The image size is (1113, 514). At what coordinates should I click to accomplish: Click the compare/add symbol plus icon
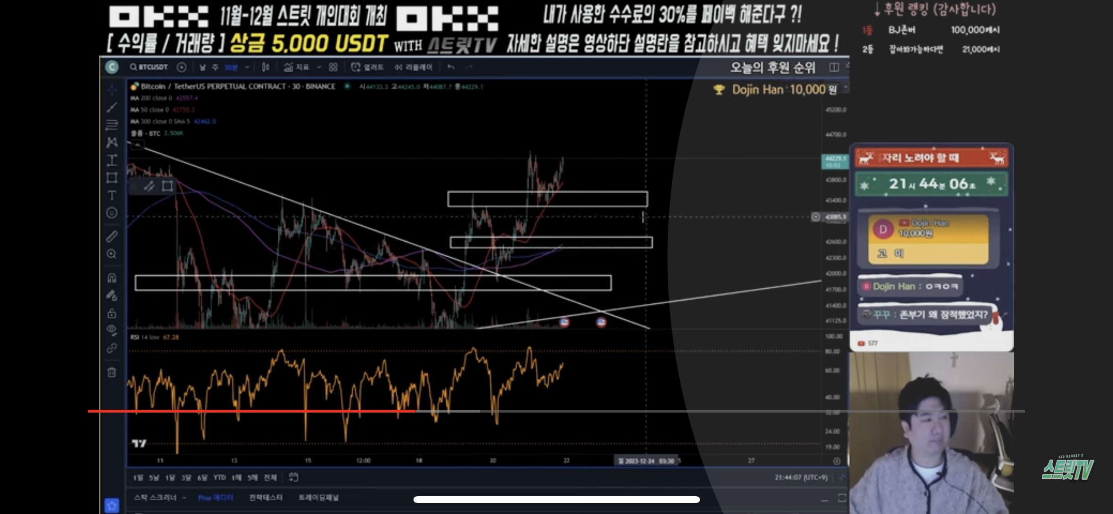pos(181,67)
